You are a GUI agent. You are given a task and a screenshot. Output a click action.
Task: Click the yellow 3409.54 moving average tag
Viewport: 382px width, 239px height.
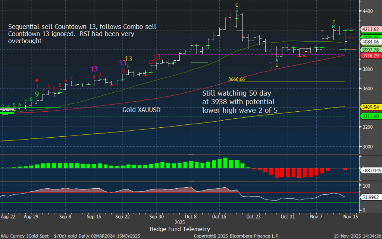tap(370, 107)
